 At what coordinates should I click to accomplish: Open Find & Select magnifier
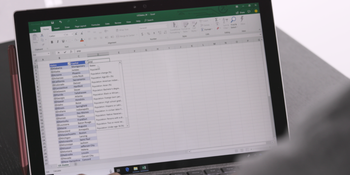233,22
